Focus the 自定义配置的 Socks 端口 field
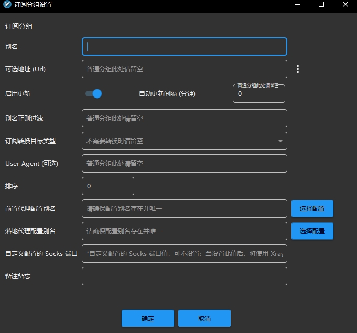Screen dimensions: 357x333 pos(185,254)
